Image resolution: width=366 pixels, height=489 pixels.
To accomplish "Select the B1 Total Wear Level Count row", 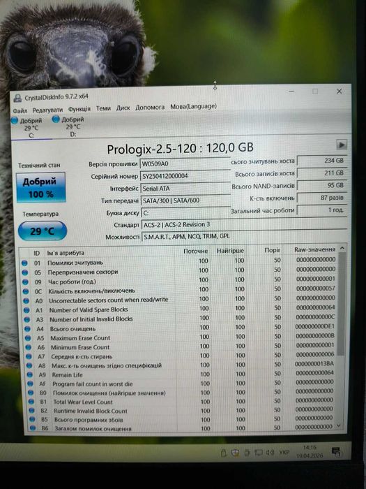I will tap(183, 402).
